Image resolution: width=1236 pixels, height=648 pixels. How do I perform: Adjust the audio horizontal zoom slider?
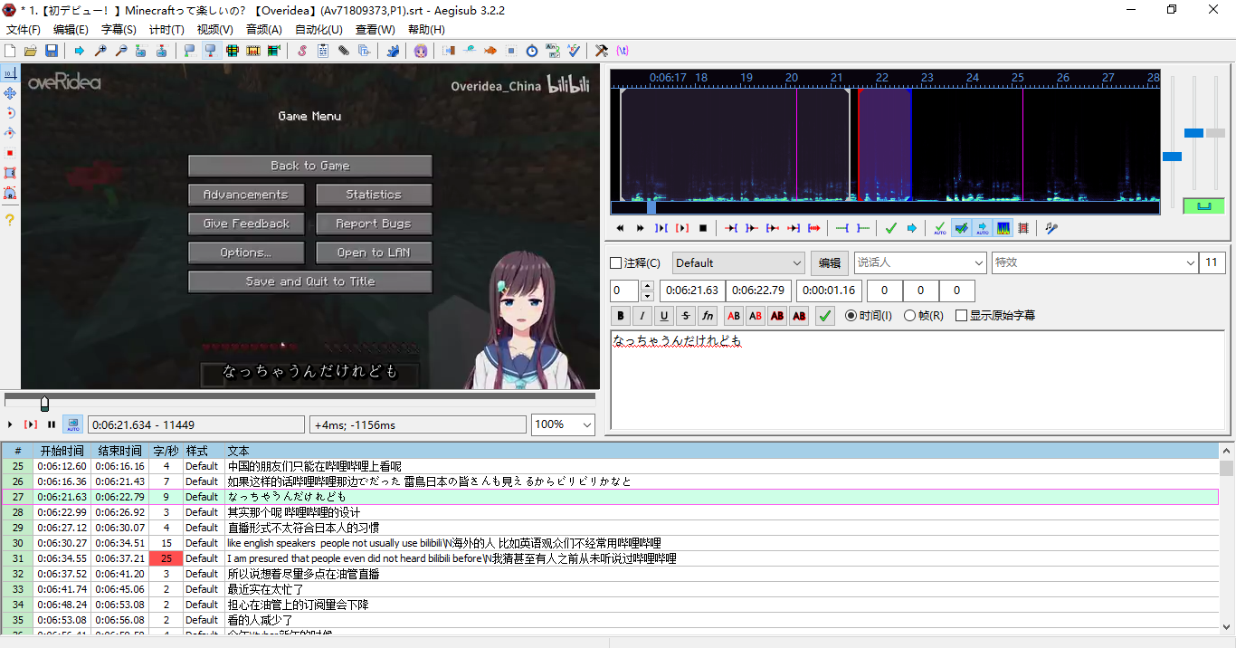[x=1172, y=157]
